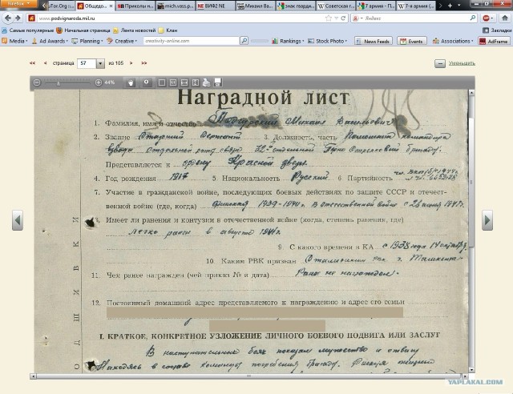Image resolution: width=513 pixels, height=394 pixels.
Task: Open a new tab with plus icon
Action: [x=450, y=6]
